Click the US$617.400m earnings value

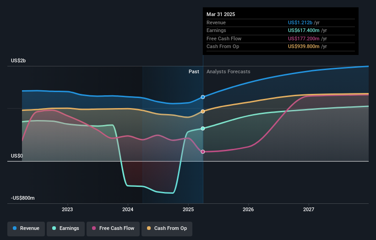click(x=304, y=30)
